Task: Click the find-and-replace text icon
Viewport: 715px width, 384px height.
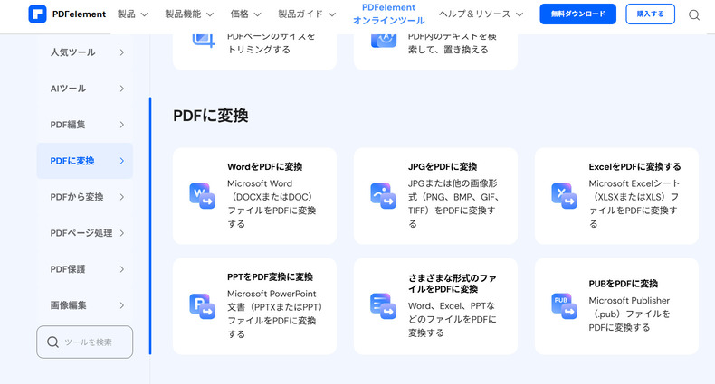Action: coord(384,40)
